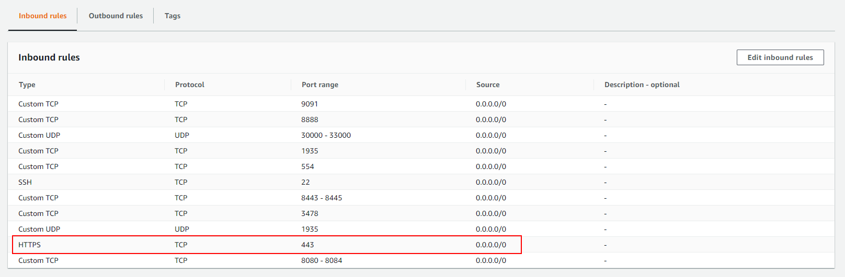
Task: Open the Tags tab
Action: (172, 16)
